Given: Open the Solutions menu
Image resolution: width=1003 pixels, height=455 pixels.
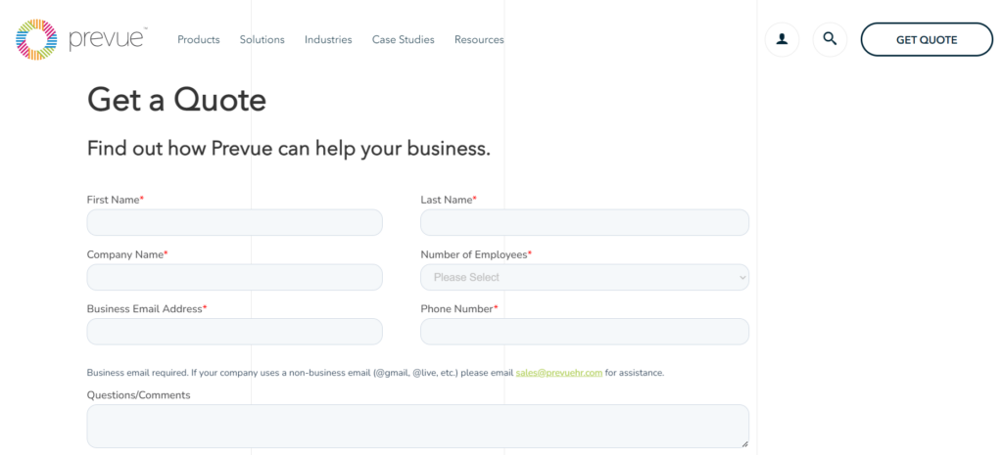Looking at the screenshot, I should click(263, 39).
